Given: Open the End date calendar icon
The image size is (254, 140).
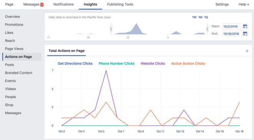Looking at the screenshot, I should click(245, 33).
